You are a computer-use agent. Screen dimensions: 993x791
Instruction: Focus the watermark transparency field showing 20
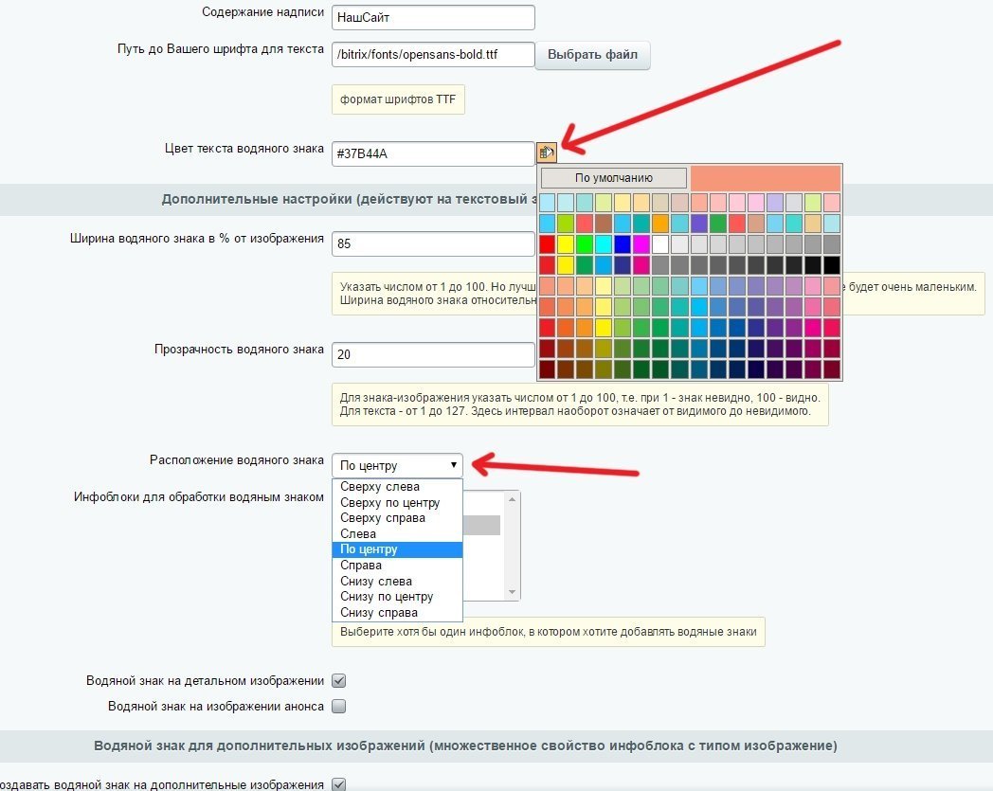tap(433, 354)
